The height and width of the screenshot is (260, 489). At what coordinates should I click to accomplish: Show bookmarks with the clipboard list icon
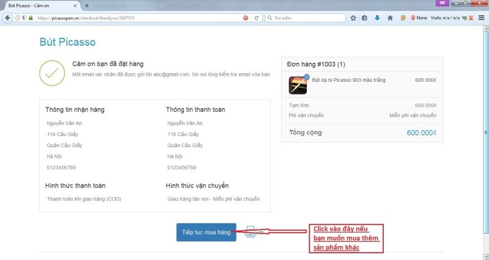(x=364, y=18)
